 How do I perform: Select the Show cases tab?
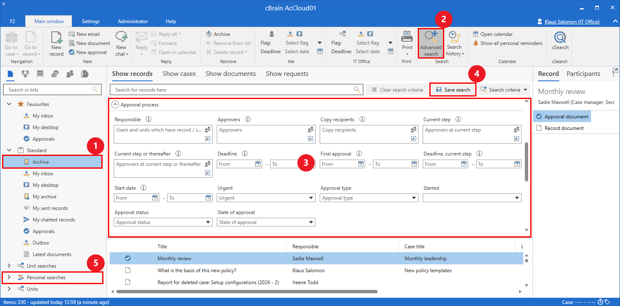coord(179,74)
